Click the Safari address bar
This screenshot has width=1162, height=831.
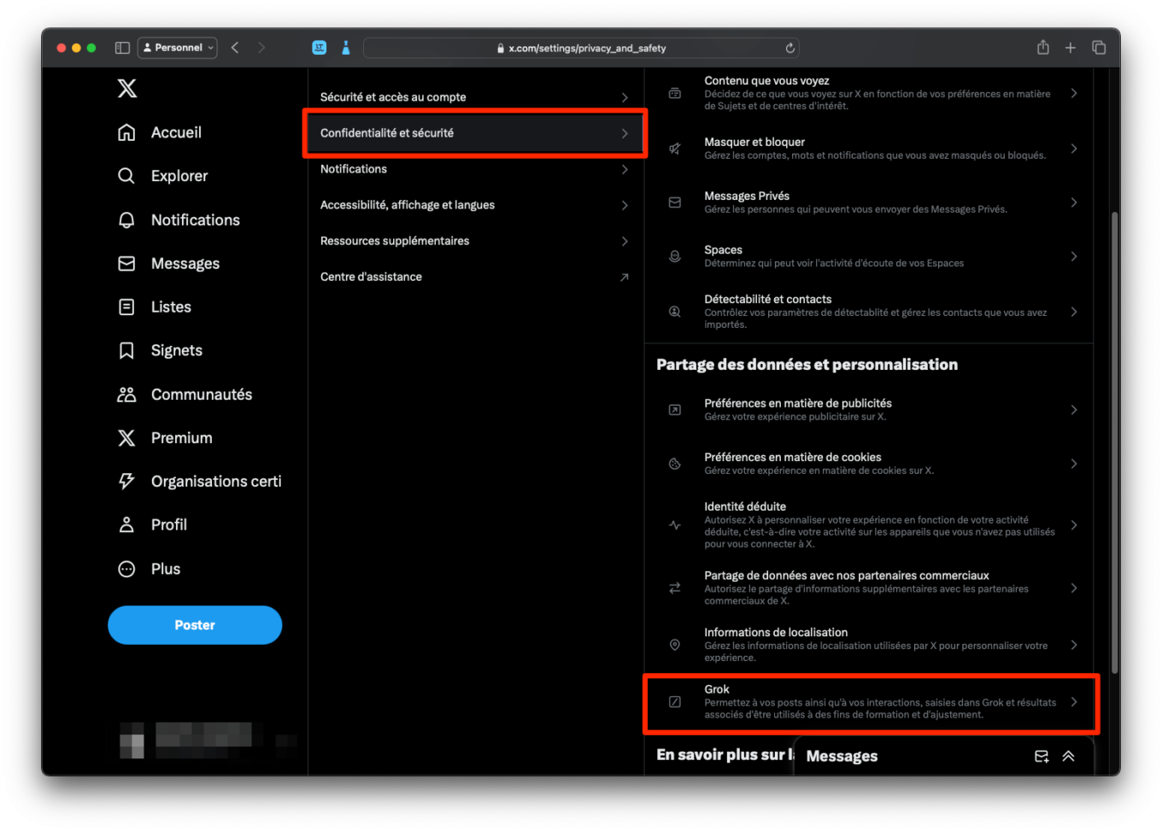pyautogui.click(x=583, y=48)
